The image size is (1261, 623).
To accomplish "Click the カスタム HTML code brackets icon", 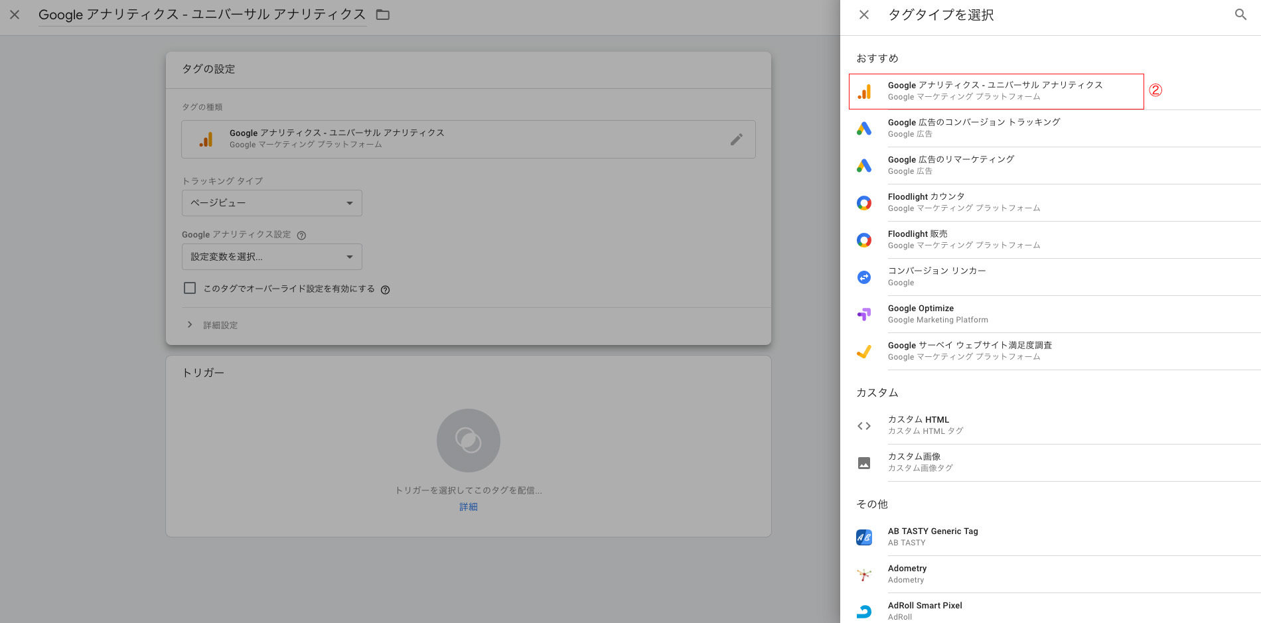I will (863, 425).
